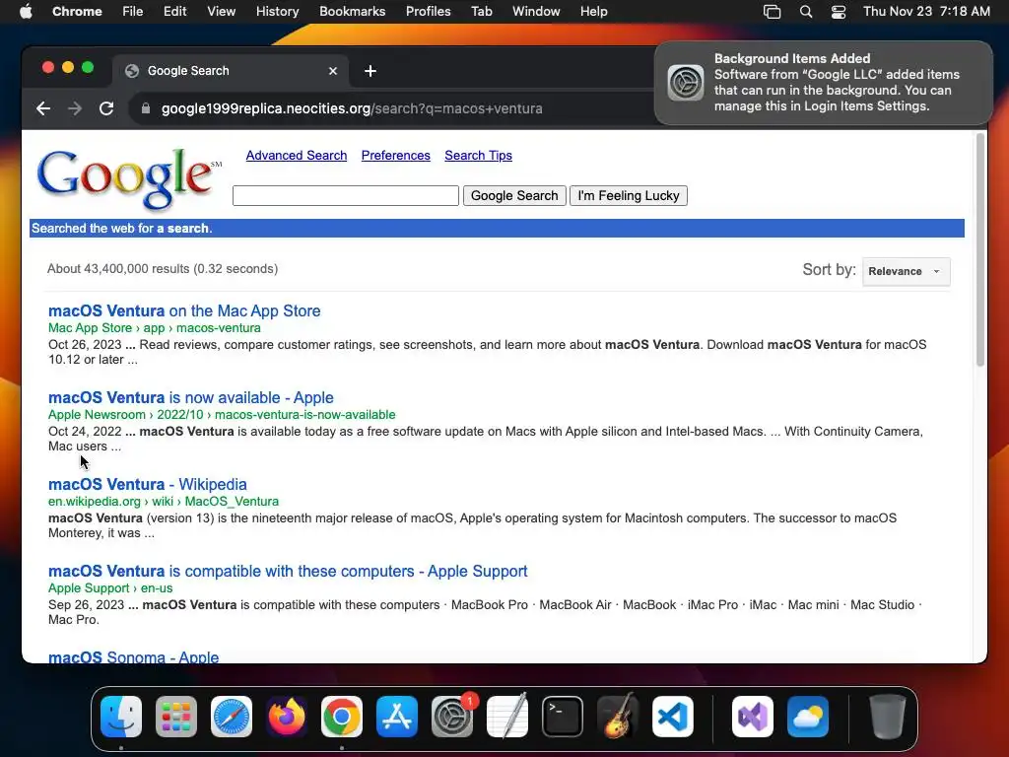Open the Tab menu

click(x=481, y=12)
